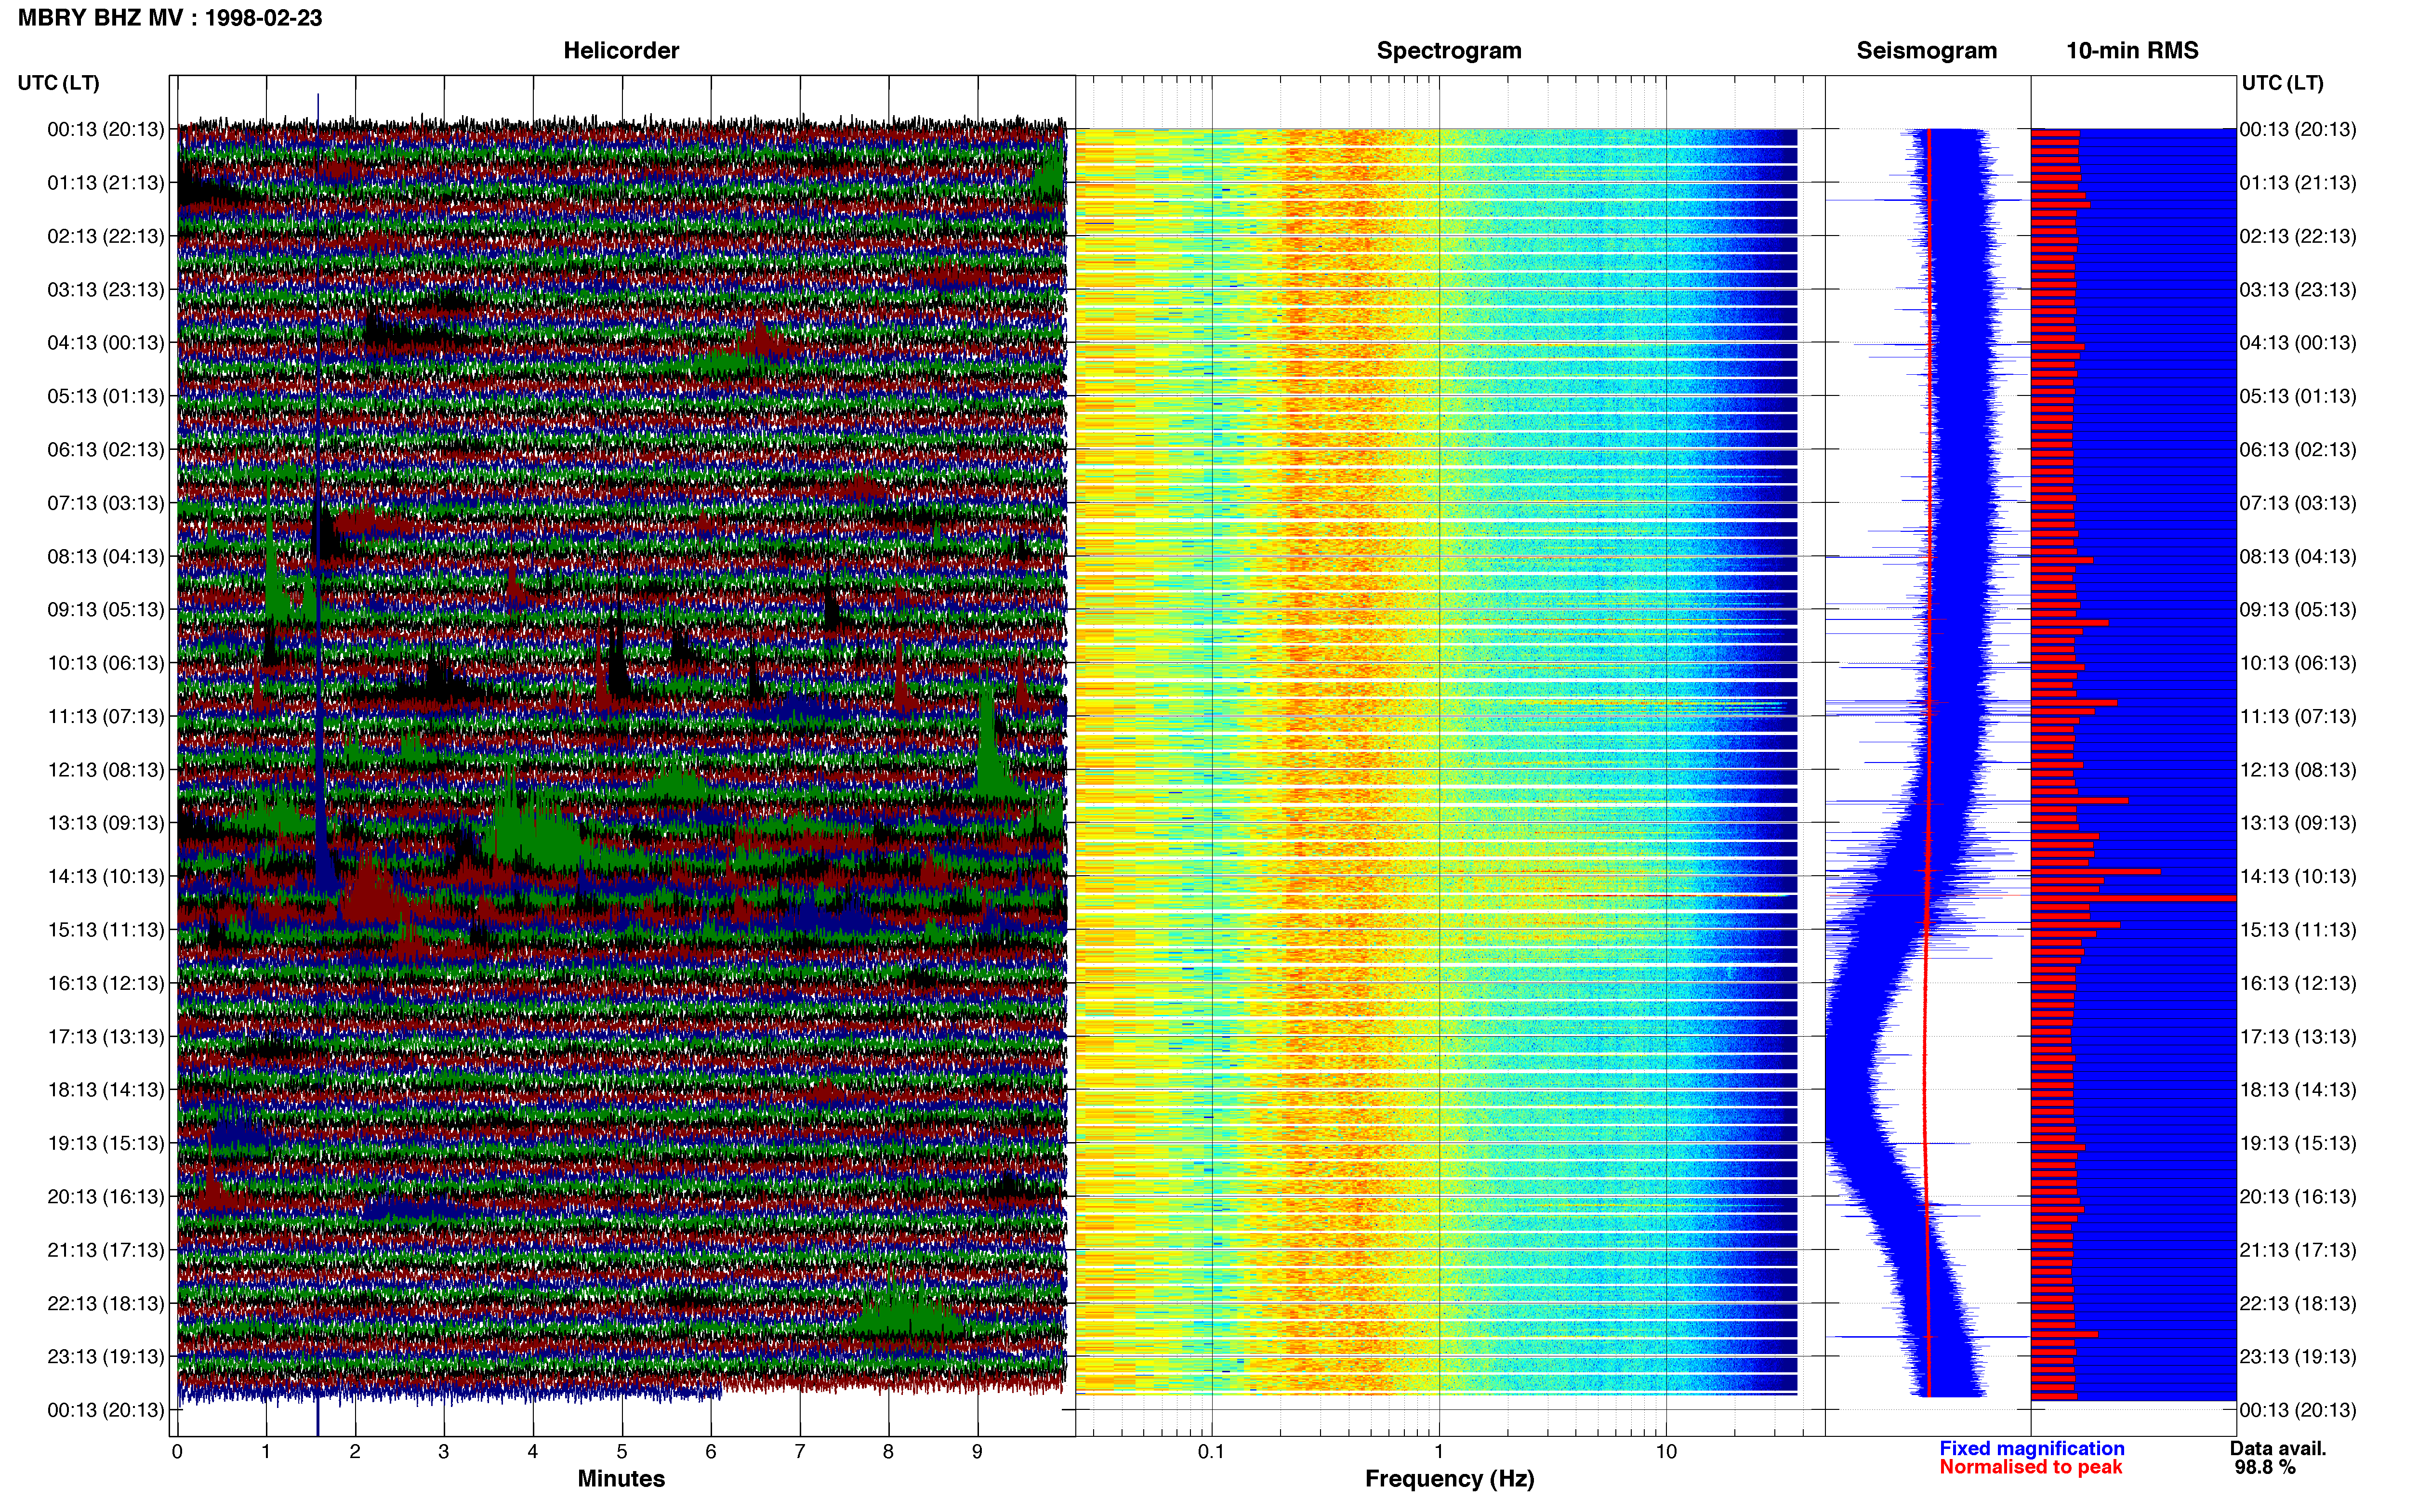Click RMS-side time label '06:13 (02:13)'
Viewport: 2418px width, 1512px height.
[x=2298, y=450]
